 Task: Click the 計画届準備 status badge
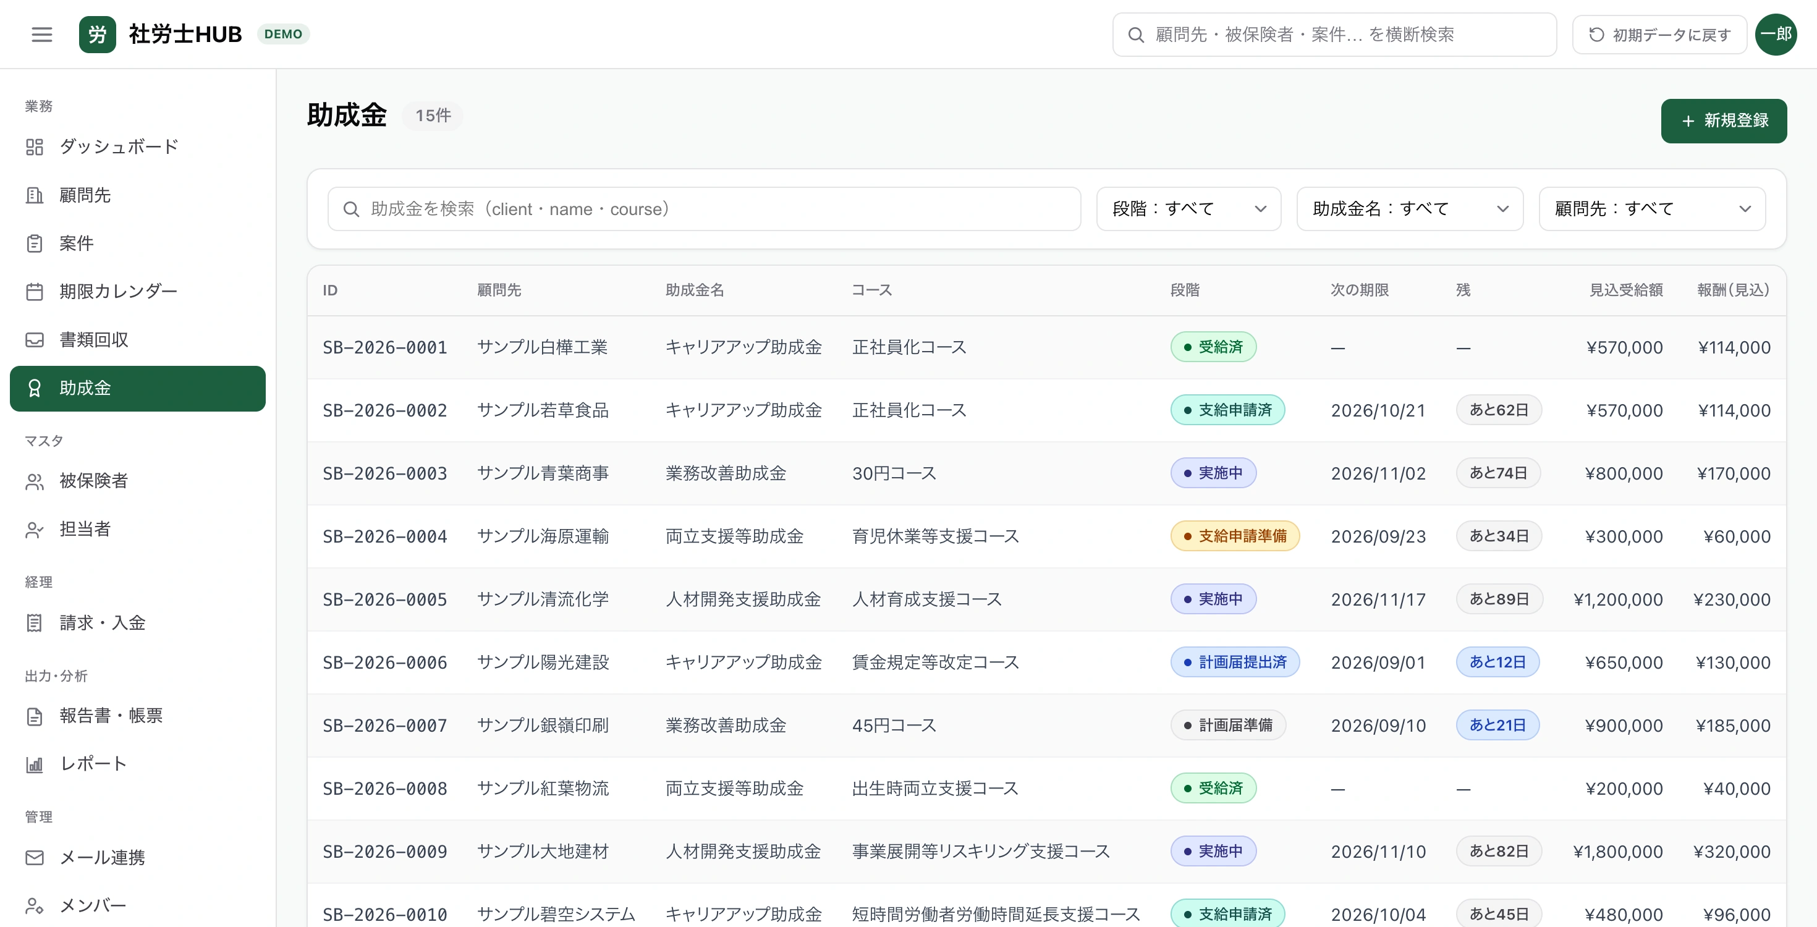click(x=1228, y=726)
